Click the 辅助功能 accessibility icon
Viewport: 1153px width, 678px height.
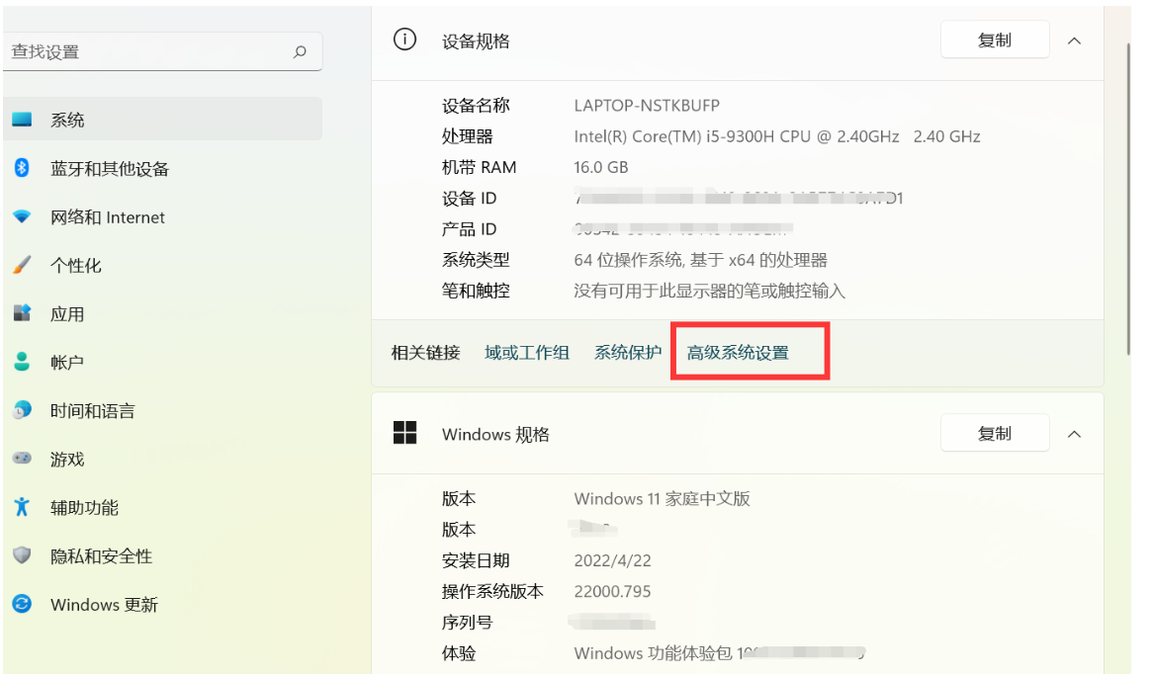(x=22, y=507)
